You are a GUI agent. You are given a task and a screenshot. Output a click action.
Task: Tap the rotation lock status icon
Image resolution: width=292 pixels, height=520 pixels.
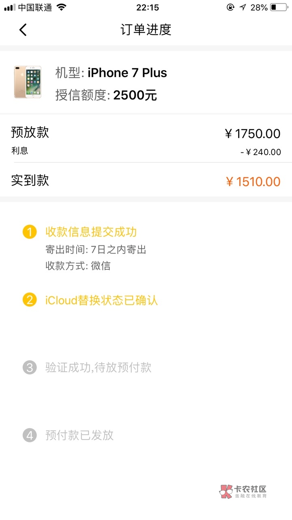coord(230,7)
